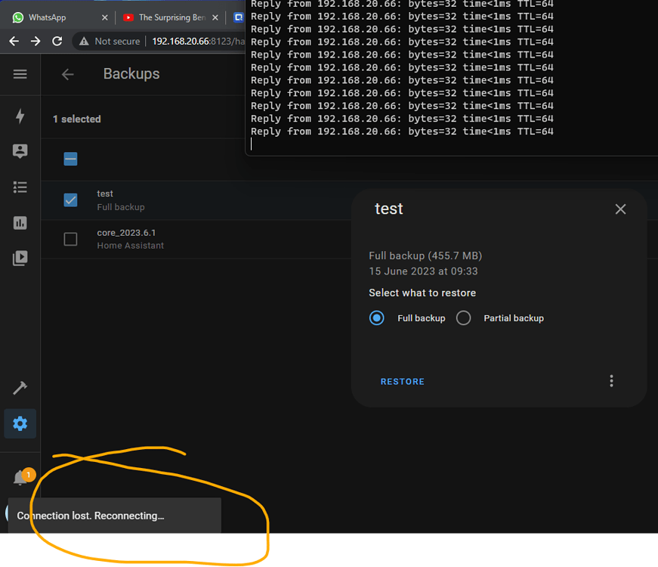This screenshot has width=658, height=567.
Task: Open the Logbook list icon
Action: pos(20,187)
